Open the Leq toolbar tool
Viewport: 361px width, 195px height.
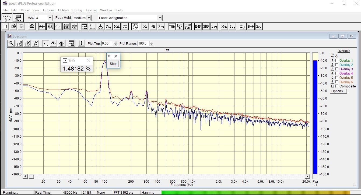tap(214, 27)
